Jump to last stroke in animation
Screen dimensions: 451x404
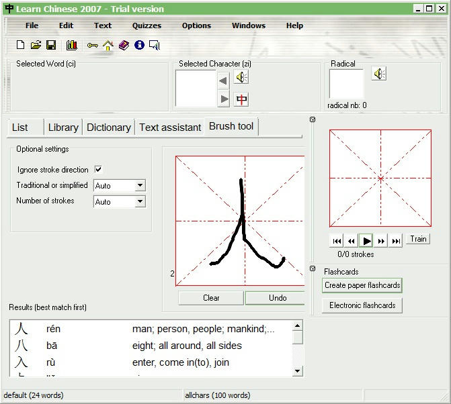(396, 241)
